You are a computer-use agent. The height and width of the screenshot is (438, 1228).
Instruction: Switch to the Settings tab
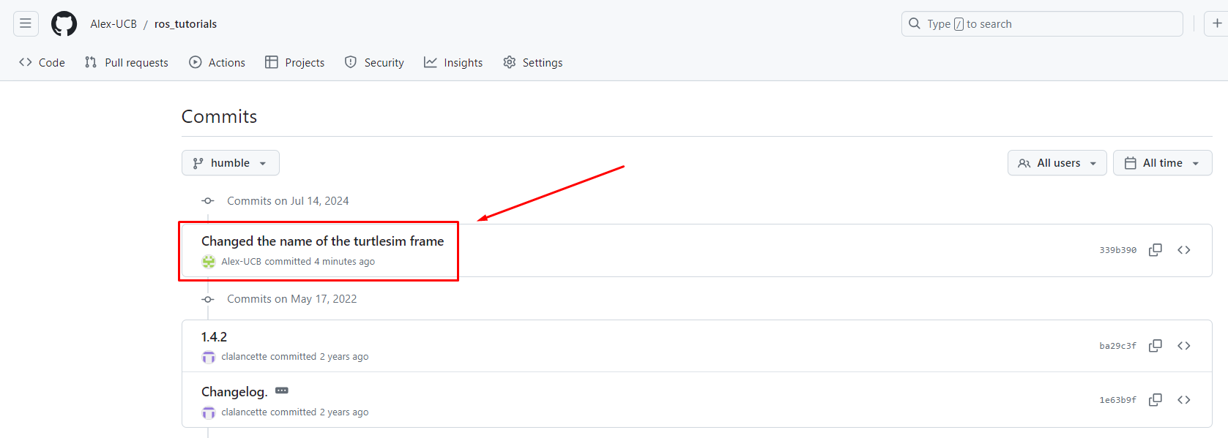pos(533,62)
